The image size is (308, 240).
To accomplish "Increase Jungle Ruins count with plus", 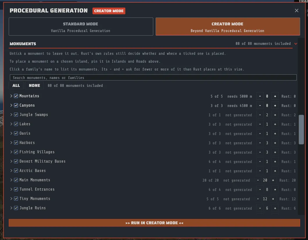I will tap(275, 208).
